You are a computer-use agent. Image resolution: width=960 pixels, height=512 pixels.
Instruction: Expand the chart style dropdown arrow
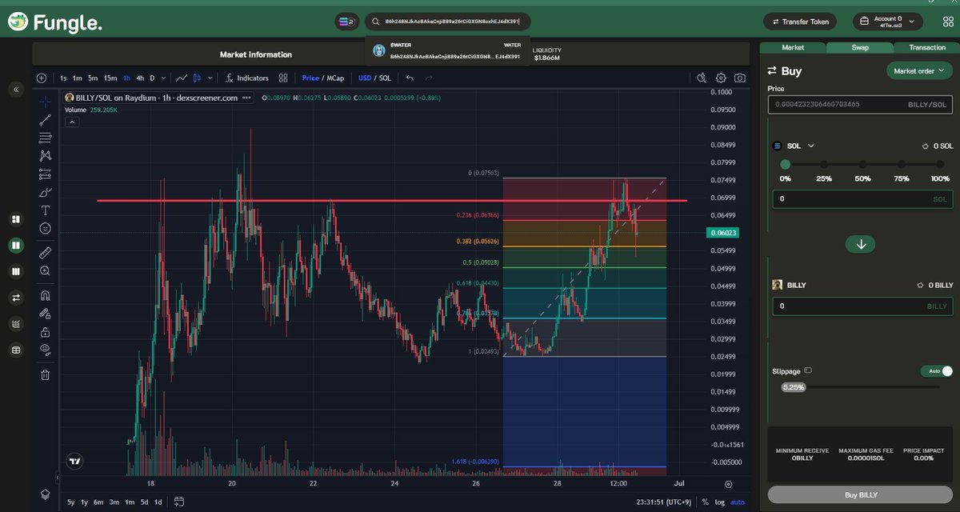pos(210,78)
